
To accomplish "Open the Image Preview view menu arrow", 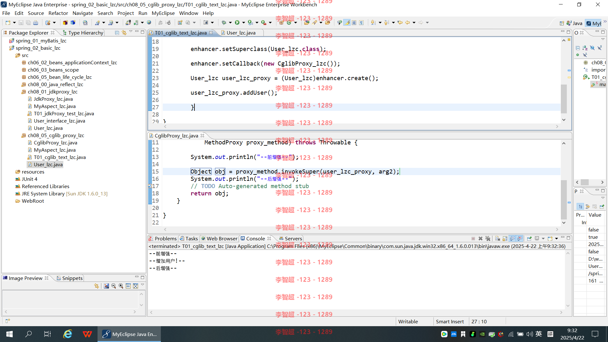I will [142, 285].
